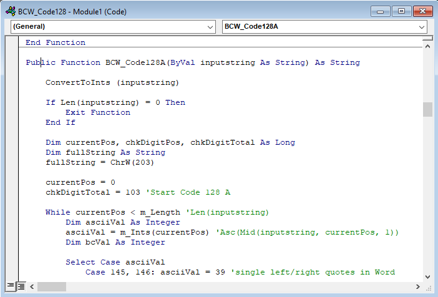This screenshot has height=297, width=438.
Task: Click 'Dim bcVal As Integer' line
Action: (x=115, y=242)
